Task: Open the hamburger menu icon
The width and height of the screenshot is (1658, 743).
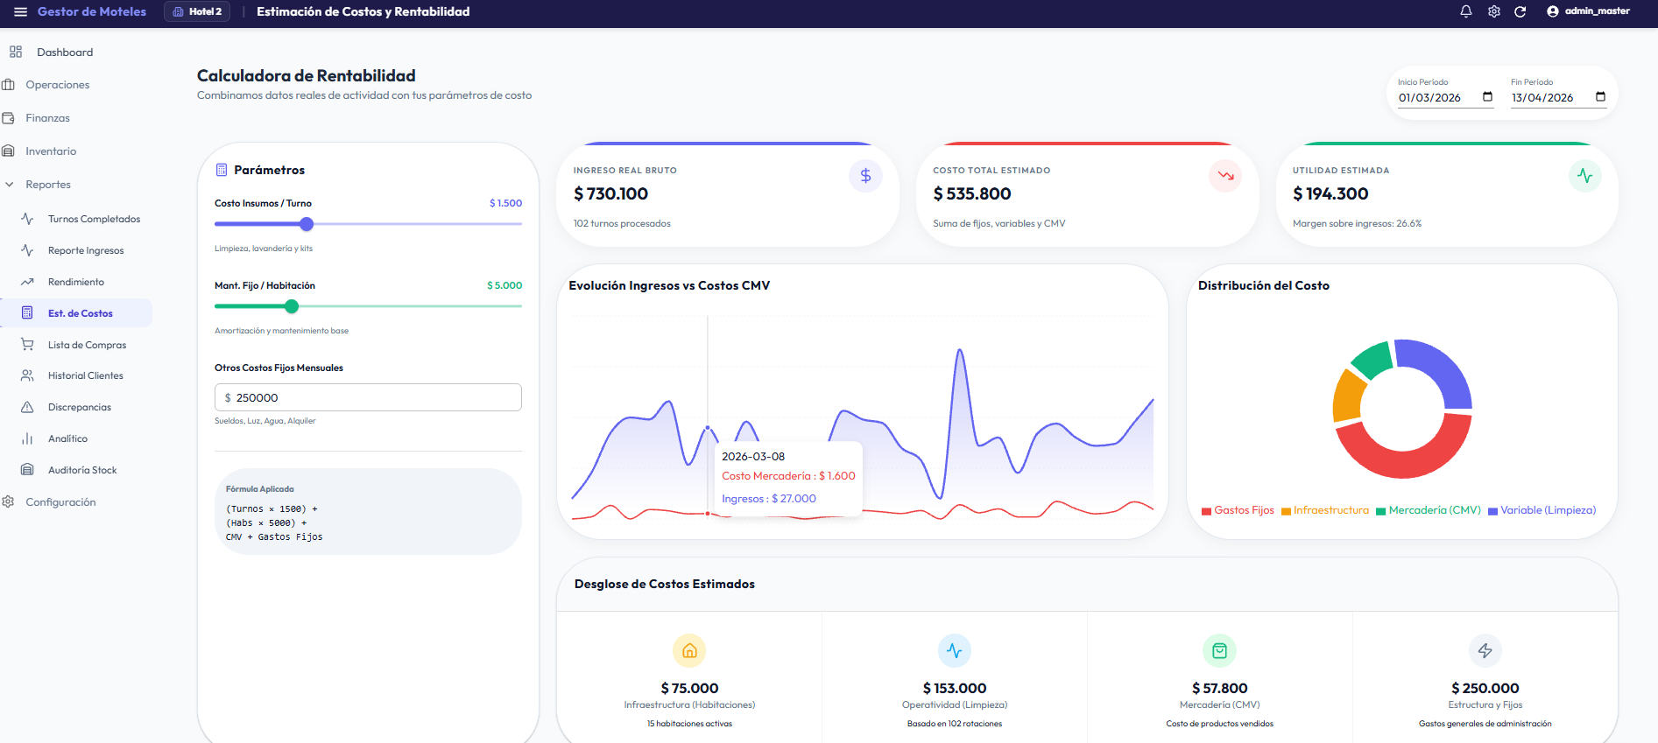Action: [21, 11]
